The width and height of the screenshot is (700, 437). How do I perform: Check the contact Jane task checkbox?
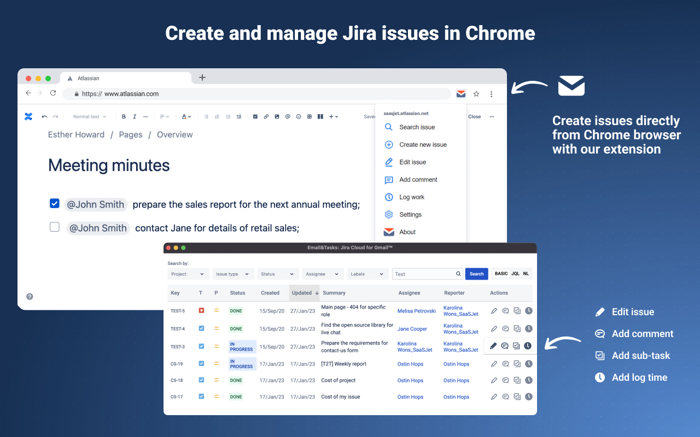54,227
